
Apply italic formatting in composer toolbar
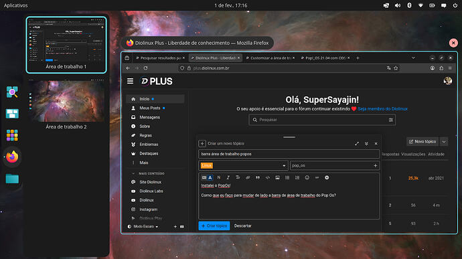point(228,177)
